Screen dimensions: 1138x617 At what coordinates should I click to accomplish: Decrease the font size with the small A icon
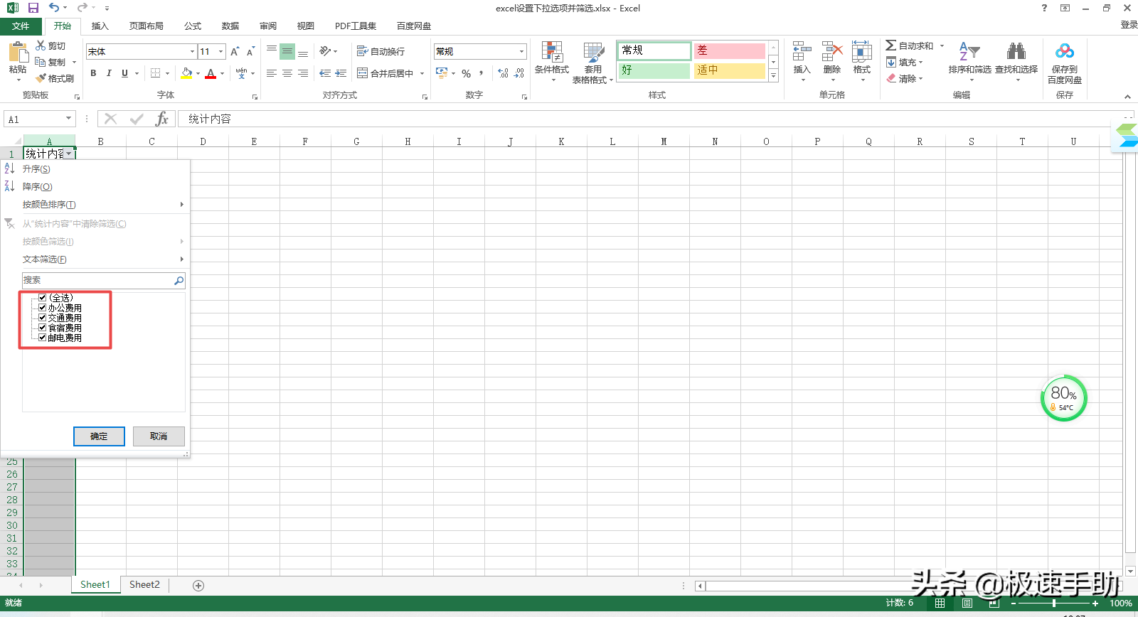point(250,51)
